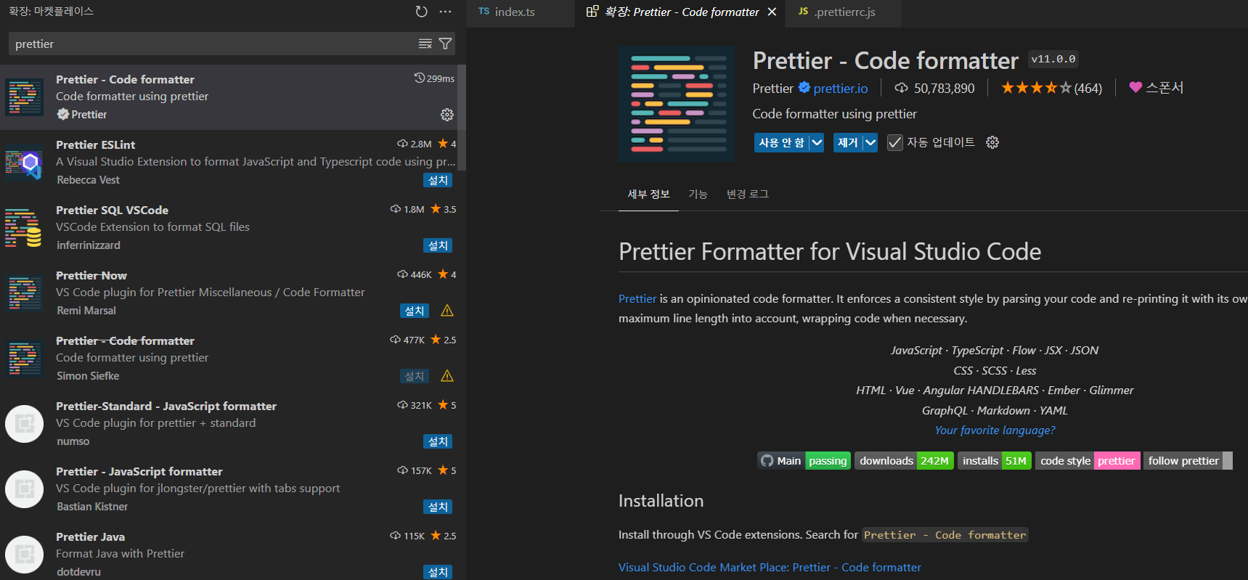Click warning icon on Prettier Now

pyautogui.click(x=447, y=311)
